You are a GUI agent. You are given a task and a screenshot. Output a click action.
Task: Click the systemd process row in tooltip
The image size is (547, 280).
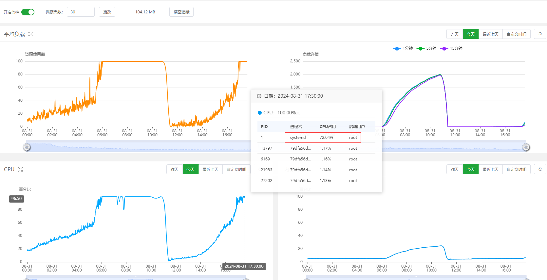pyautogui.click(x=316, y=138)
